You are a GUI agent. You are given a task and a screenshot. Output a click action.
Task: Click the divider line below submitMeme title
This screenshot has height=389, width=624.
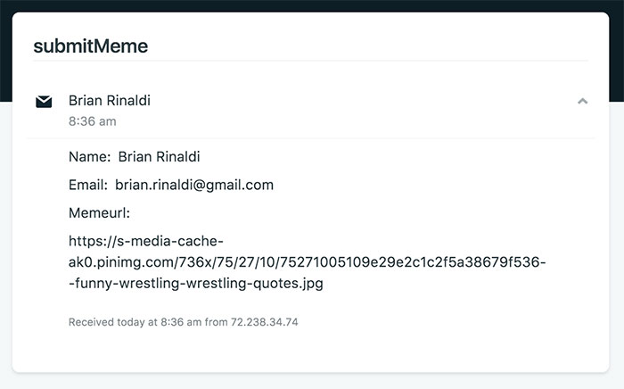(310, 61)
